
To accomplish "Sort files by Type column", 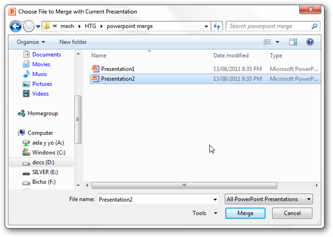I will (x=276, y=56).
